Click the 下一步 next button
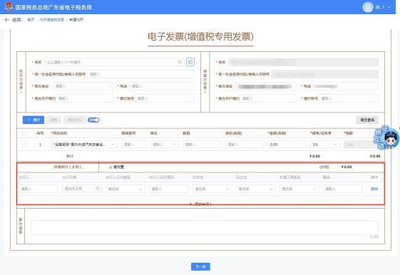The width and height of the screenshot is (400, 275). click(200, 266)
